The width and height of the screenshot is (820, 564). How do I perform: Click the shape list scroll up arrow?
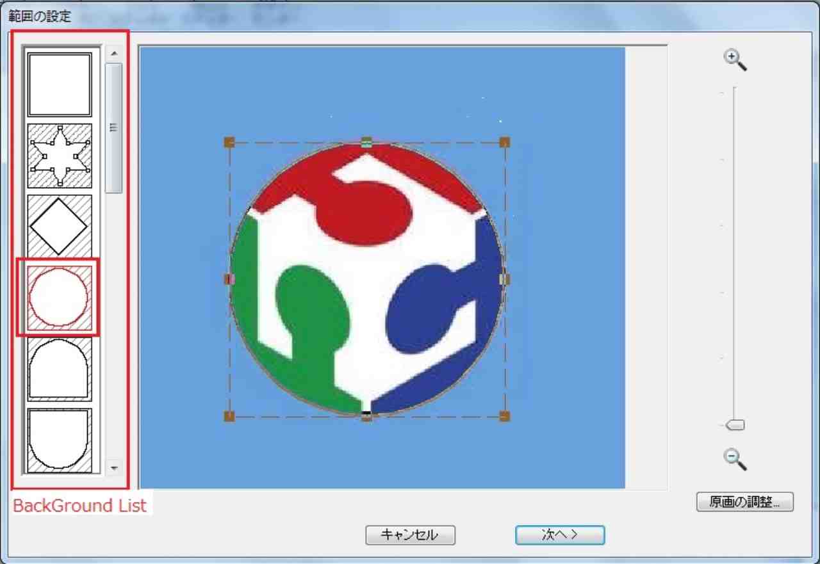[114, 53]
